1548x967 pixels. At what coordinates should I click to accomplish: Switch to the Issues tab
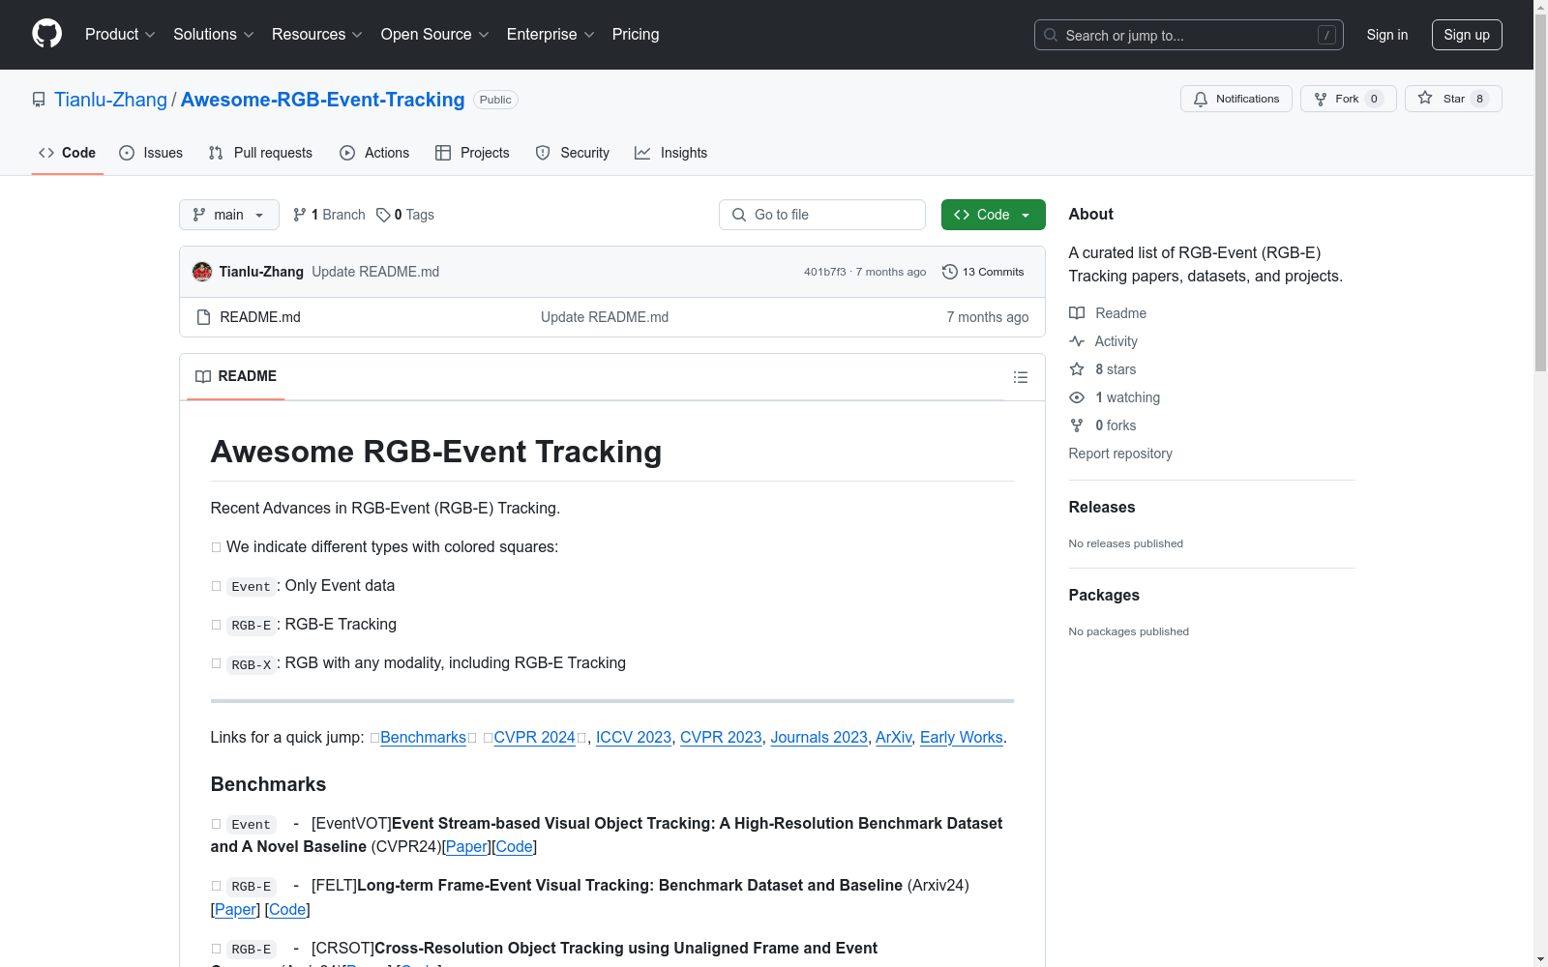point(151,153)
